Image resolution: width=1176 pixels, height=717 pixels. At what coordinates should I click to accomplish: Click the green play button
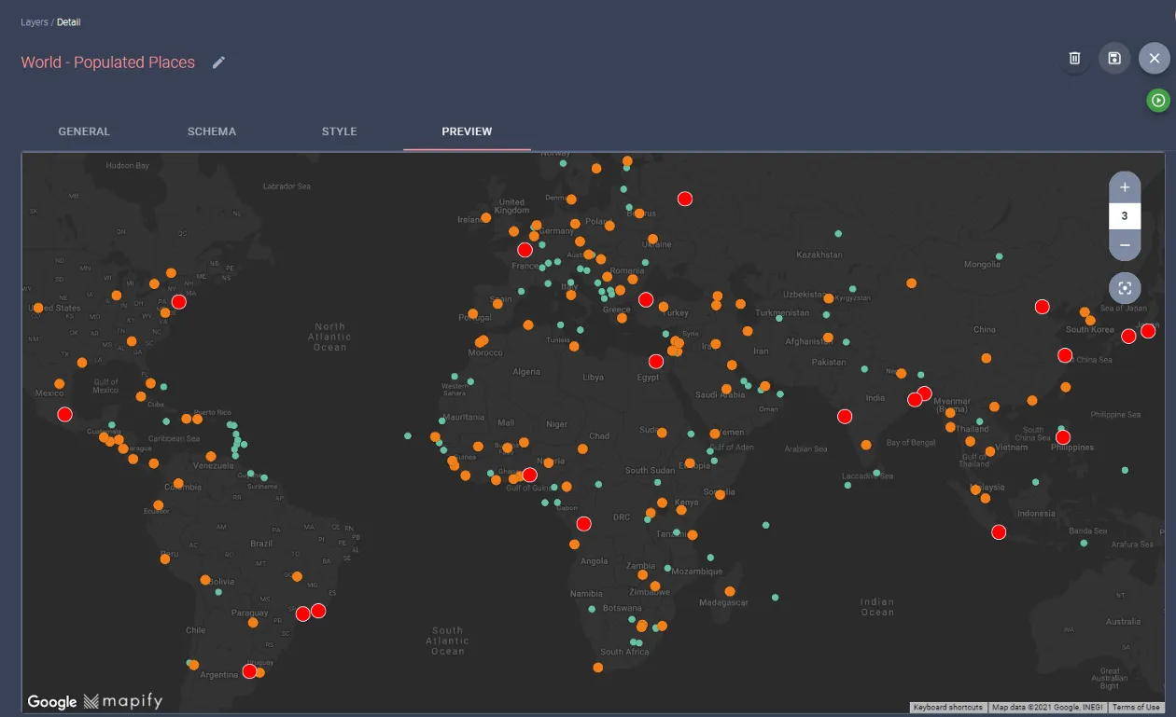[x=1158, y=101]
